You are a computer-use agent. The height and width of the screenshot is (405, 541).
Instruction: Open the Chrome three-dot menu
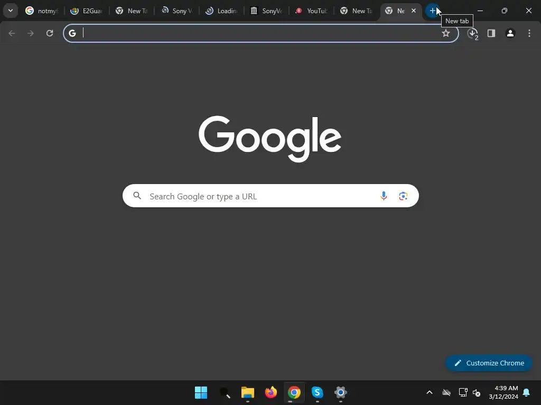(529, 33)
